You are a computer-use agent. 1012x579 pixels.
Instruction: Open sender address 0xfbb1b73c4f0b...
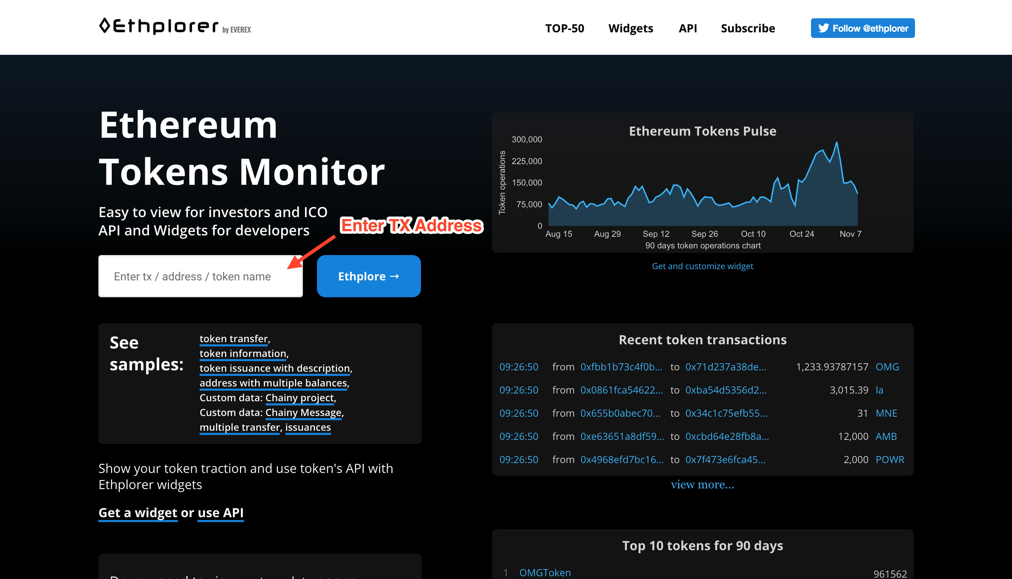(621, 367)
